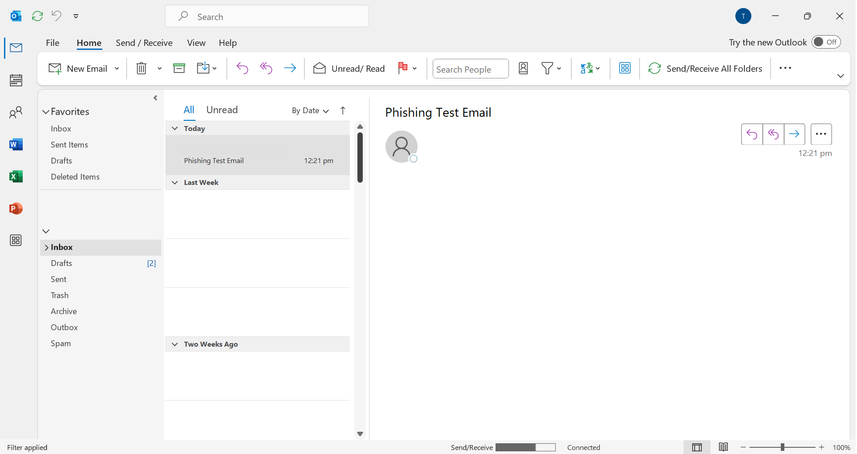Image resolution: width=857 pixels, height=454 pixels.
Task: Select Sent Items in Favorites
Action: pos(70,145)
